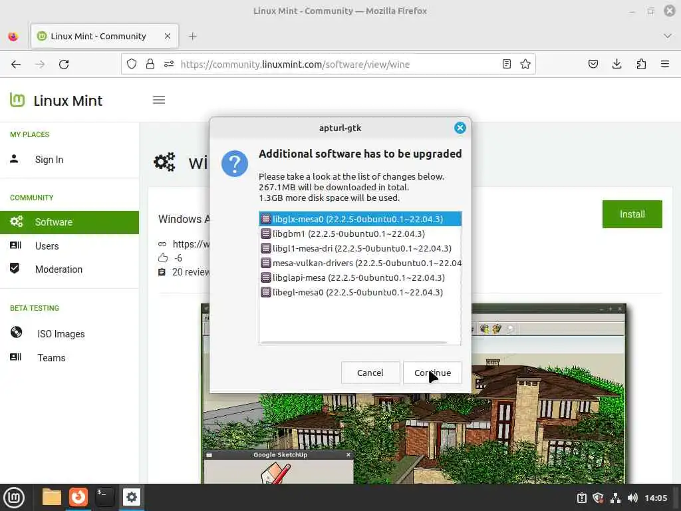Open the Files folder in taskbar
This screenshot has height=511, width=681.
(52, 497)
